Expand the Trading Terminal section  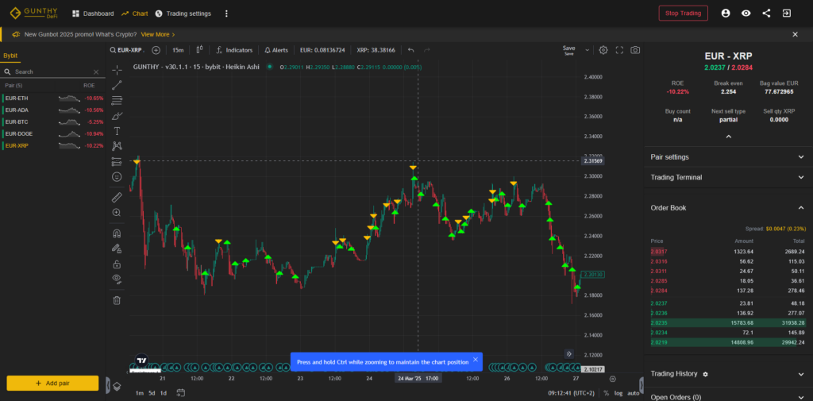[728, 177]
